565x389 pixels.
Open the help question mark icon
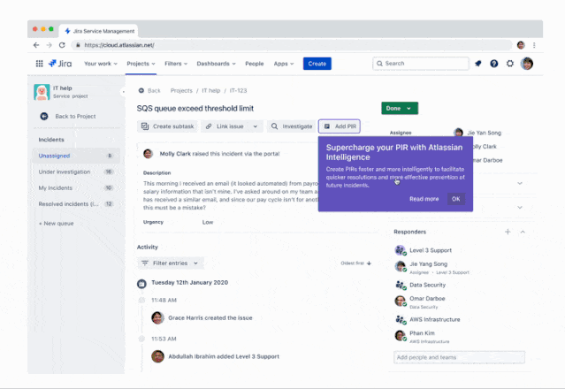pyautogui.click(x=494, y=64)
